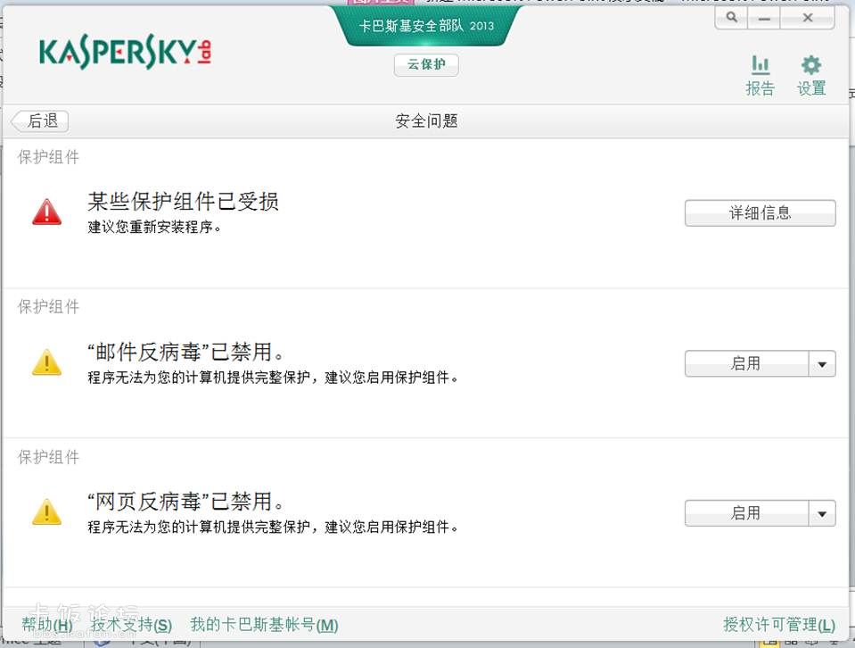The width and height of the screenshot is (855, 648).
Task: Open the 技术支持(S) support link
Action: (131, 625)
